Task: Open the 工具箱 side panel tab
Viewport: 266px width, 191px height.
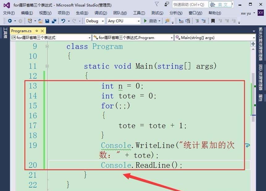Action: tap(5, 33)
